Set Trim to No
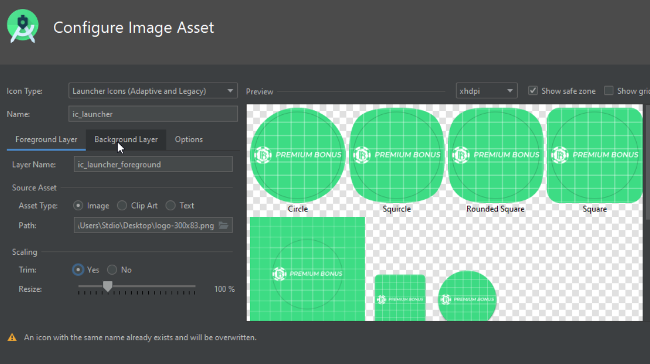The image size is (650, 364). 112,270
